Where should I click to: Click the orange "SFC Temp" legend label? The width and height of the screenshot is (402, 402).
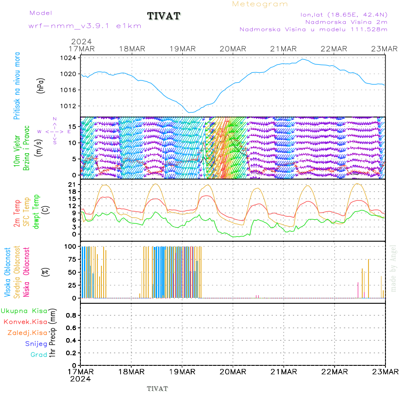pyautogui.click(x=26, y=212)
